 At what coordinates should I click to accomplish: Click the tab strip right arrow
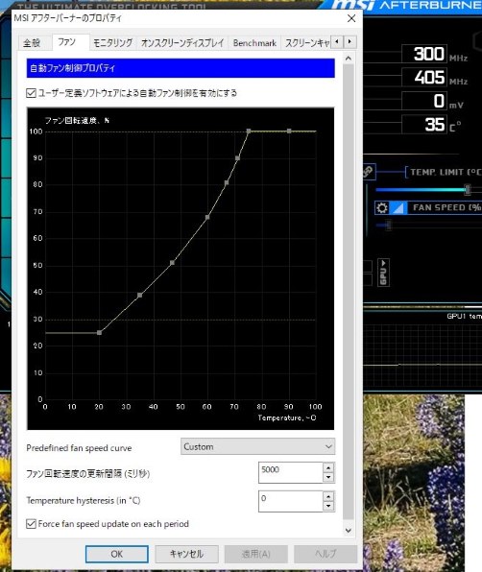(349, 42)
